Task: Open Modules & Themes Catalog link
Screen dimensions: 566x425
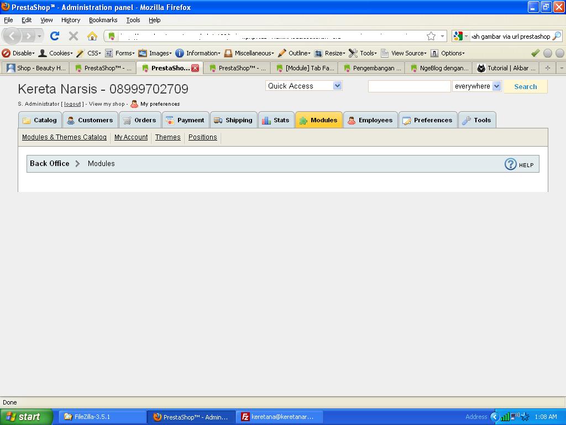Action: [64, 137]
